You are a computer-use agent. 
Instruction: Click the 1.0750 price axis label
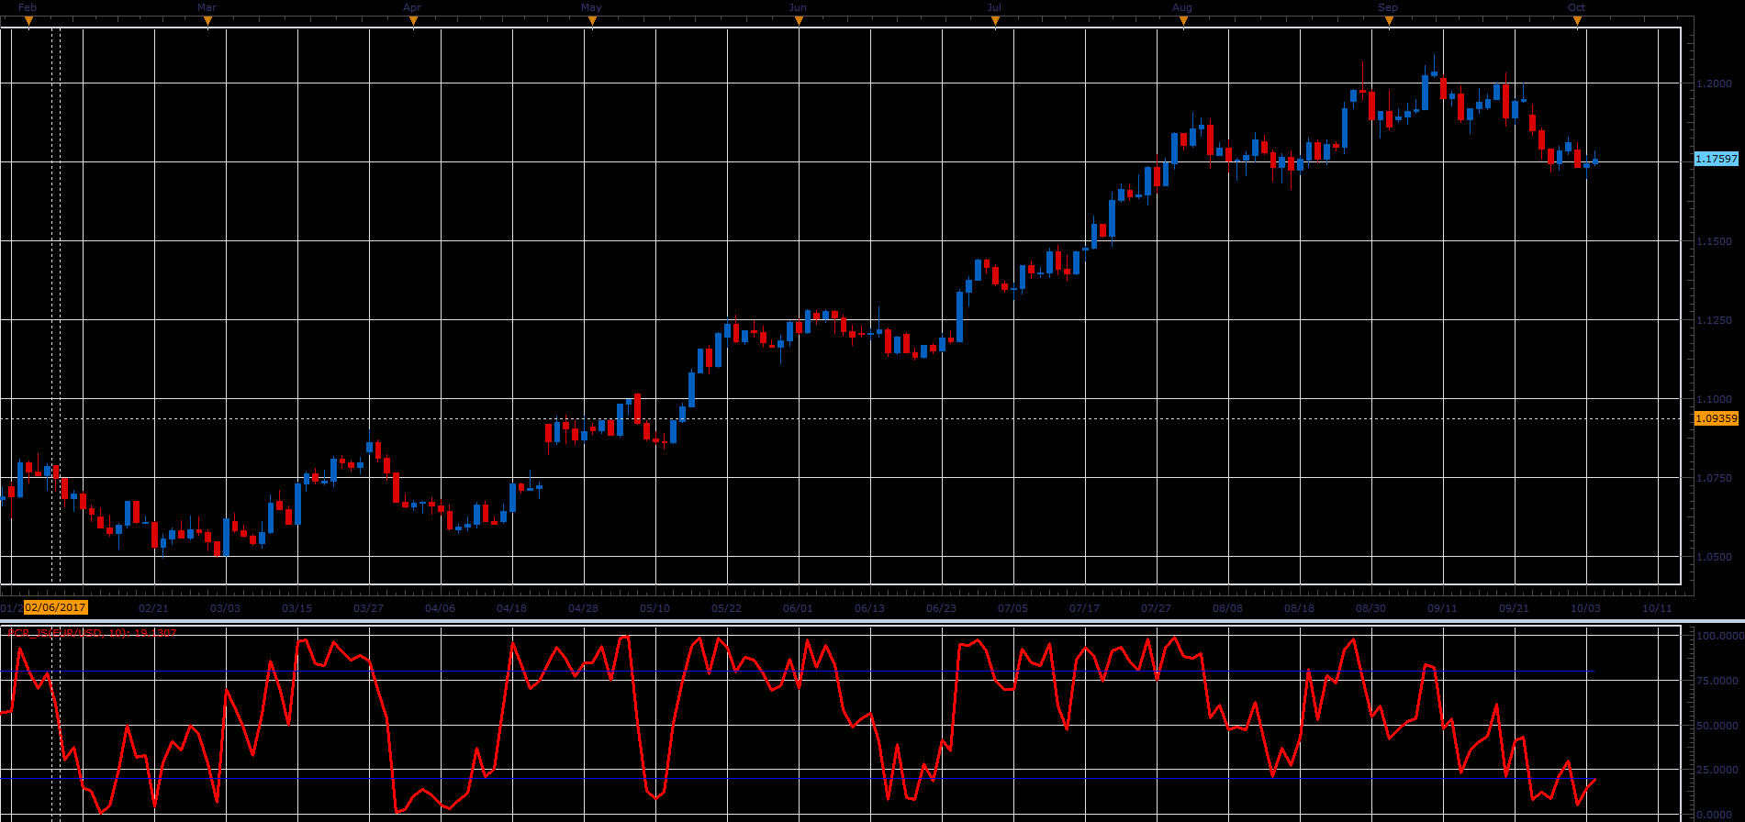pyautogui.click(x=1714, y=478)
